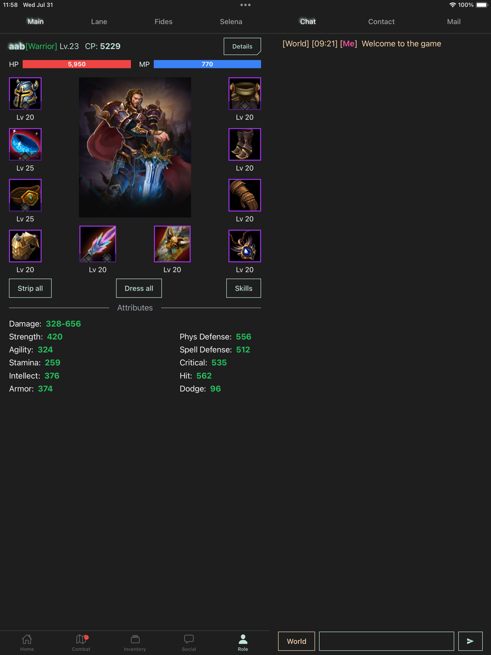Image resolution: width=491 pixels, height=655 pixels.
Task: Open the Contact tab
Action: (x=382, y=22)
